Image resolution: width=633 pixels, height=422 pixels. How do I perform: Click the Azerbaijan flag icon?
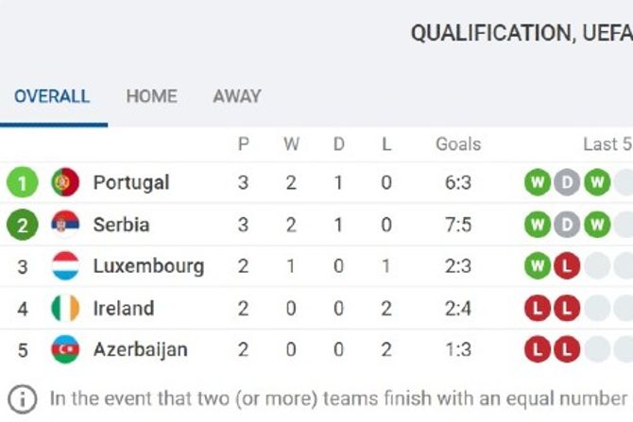point(65,349)
